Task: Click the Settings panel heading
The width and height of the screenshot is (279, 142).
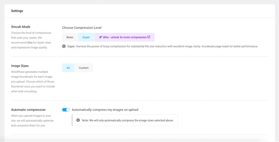Action: [x=17, y=11]
